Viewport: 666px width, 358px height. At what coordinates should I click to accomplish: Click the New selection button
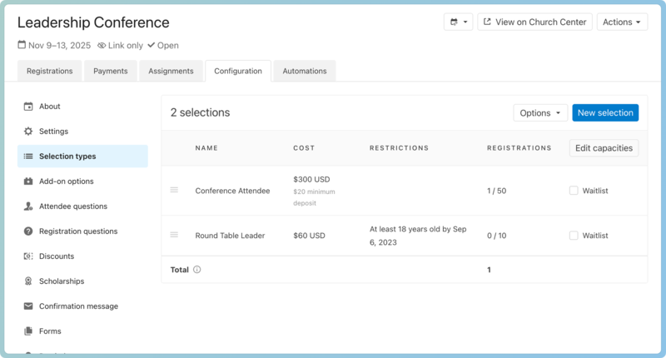click(605, 113)
